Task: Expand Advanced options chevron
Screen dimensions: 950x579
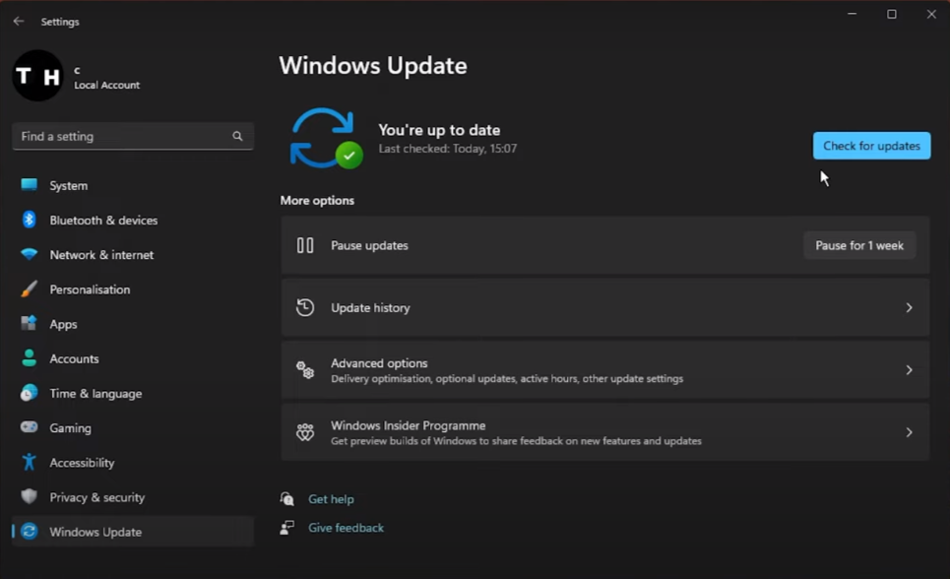Action: click(909, 370)
